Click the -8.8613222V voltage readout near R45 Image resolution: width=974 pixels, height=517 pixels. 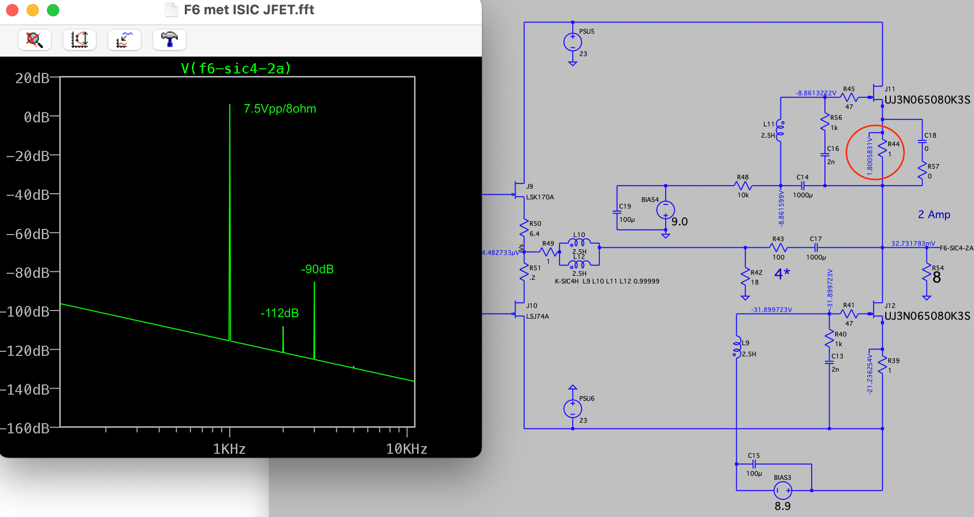coord(816,93)
